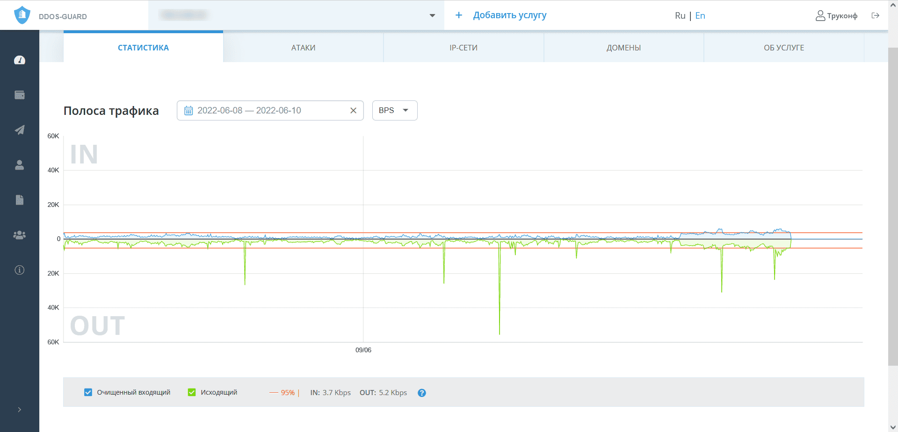
Task: Click the user account icon by Труконф
Action: tap(820, 15)
